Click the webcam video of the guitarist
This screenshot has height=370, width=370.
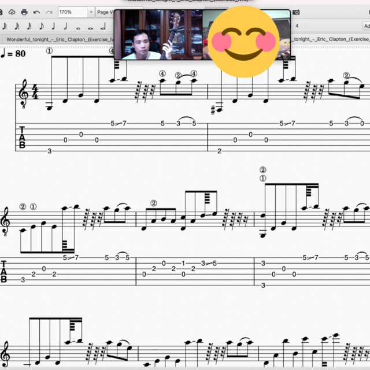tap(158, 35)
